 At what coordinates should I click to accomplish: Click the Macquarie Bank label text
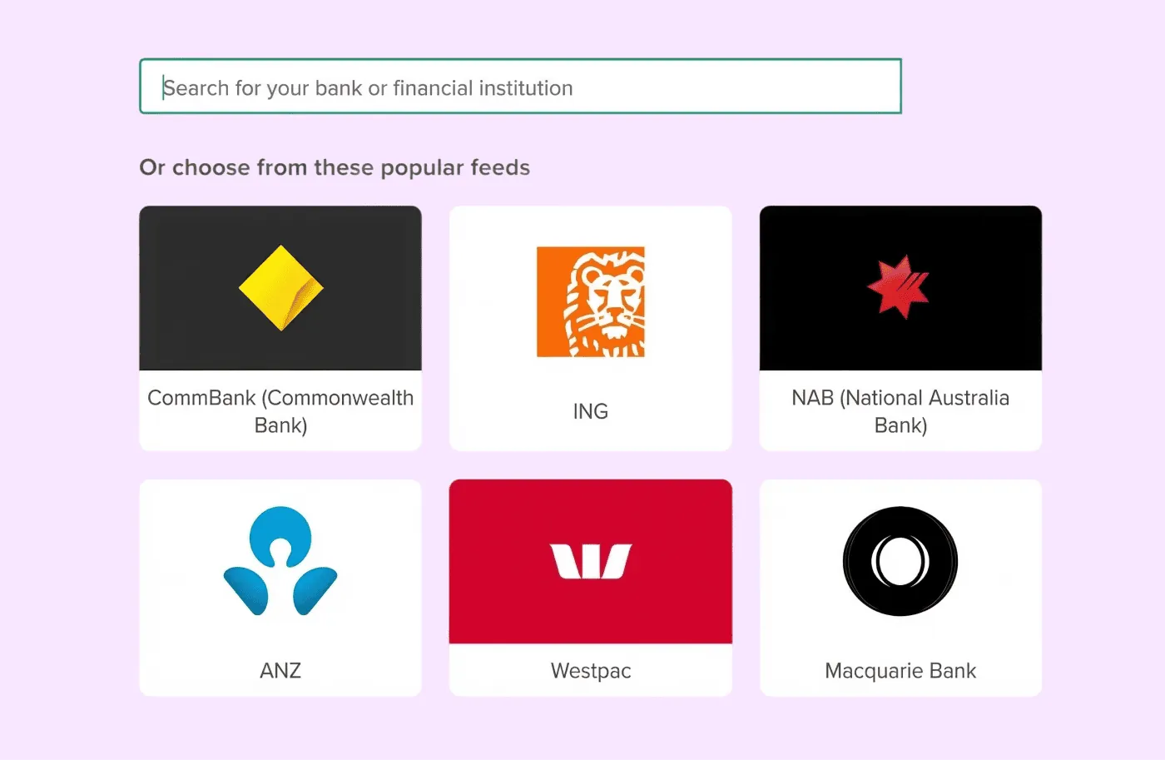(x=900, y=670)
